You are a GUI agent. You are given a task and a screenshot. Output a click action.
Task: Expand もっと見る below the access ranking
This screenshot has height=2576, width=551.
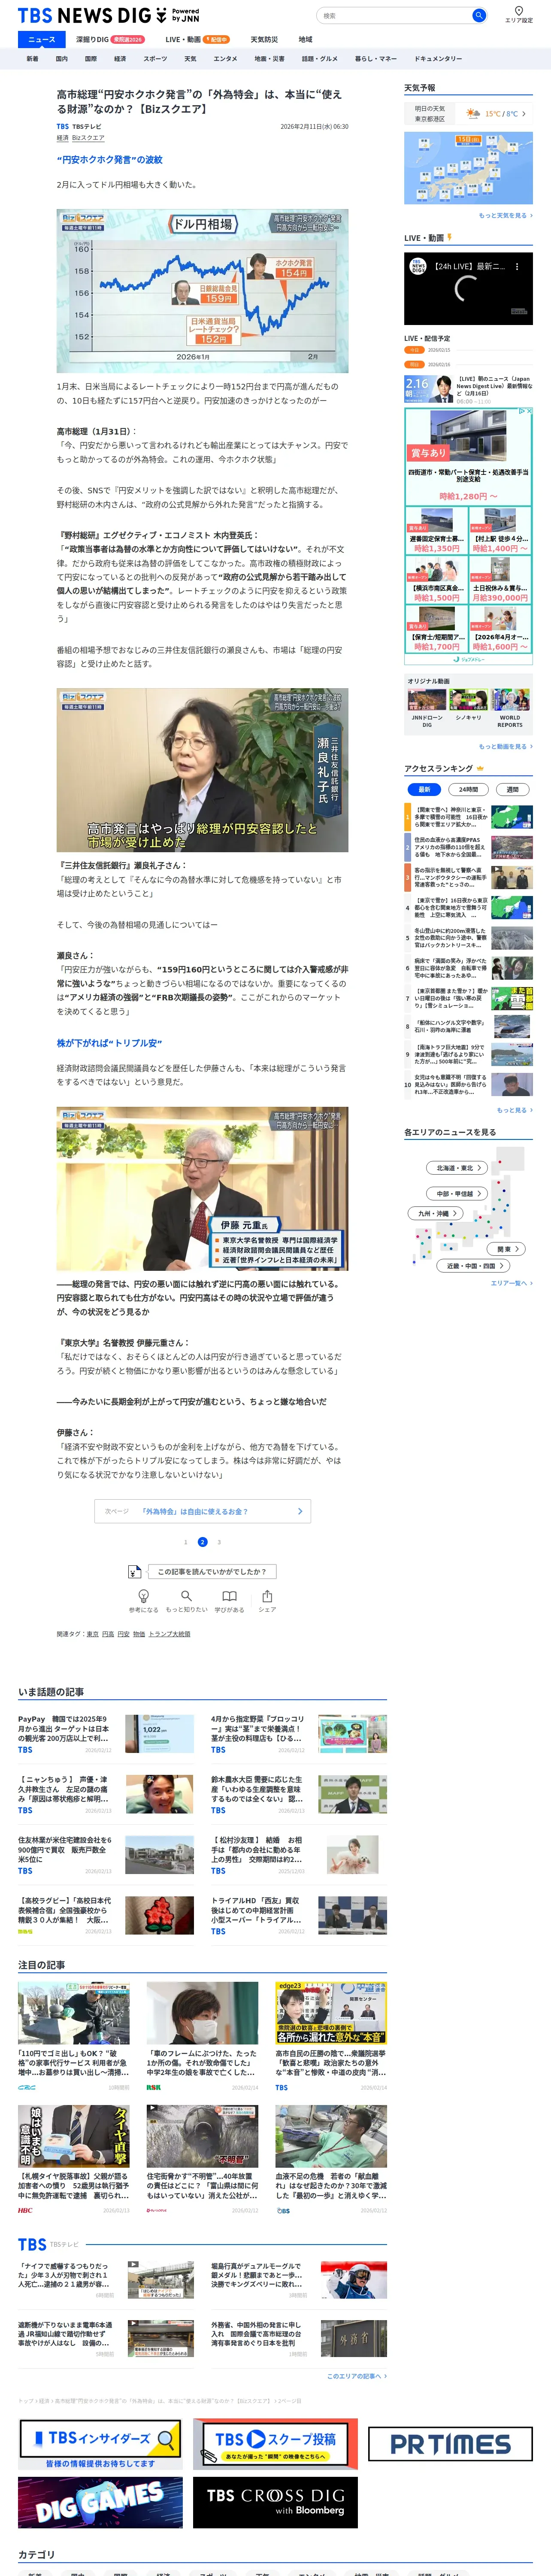tap(514, 1110)
